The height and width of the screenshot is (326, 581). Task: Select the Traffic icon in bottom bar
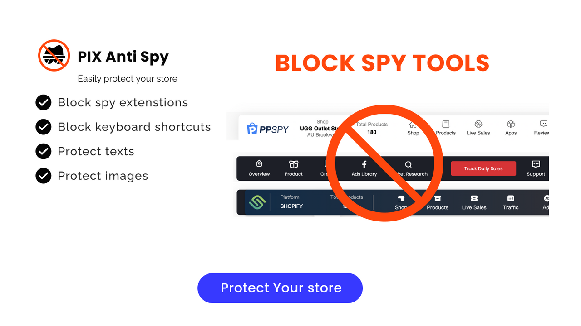coord(510,199)
